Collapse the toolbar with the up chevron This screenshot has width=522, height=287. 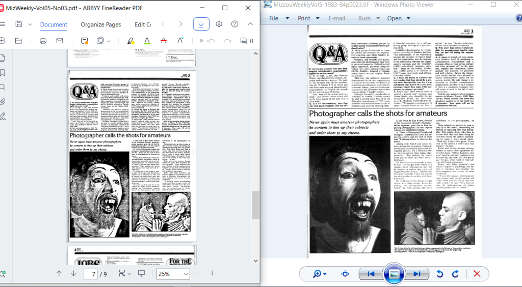(x=251, y=24)
